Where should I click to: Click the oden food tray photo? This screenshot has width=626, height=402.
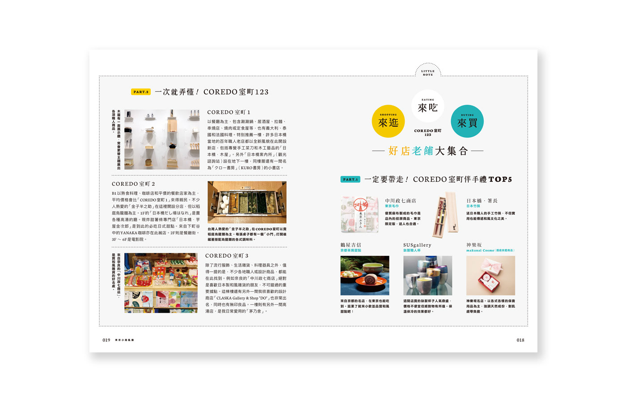[x=247, y=202]
